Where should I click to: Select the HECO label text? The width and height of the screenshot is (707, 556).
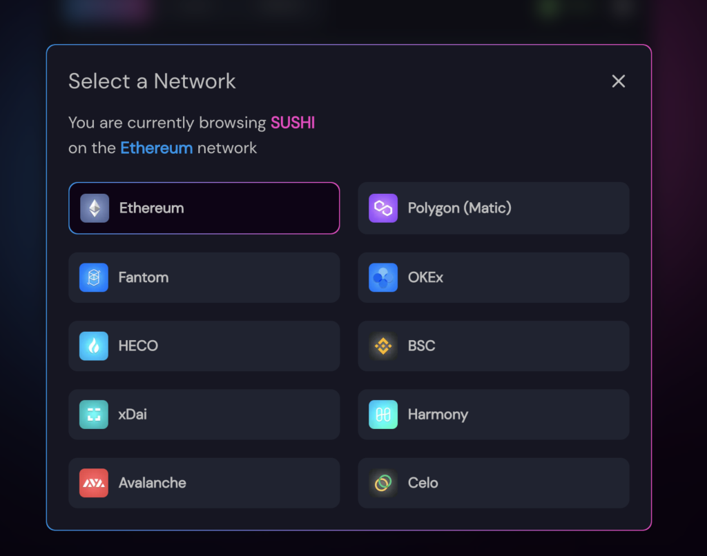pyautogui.click(x=138, y=346)
